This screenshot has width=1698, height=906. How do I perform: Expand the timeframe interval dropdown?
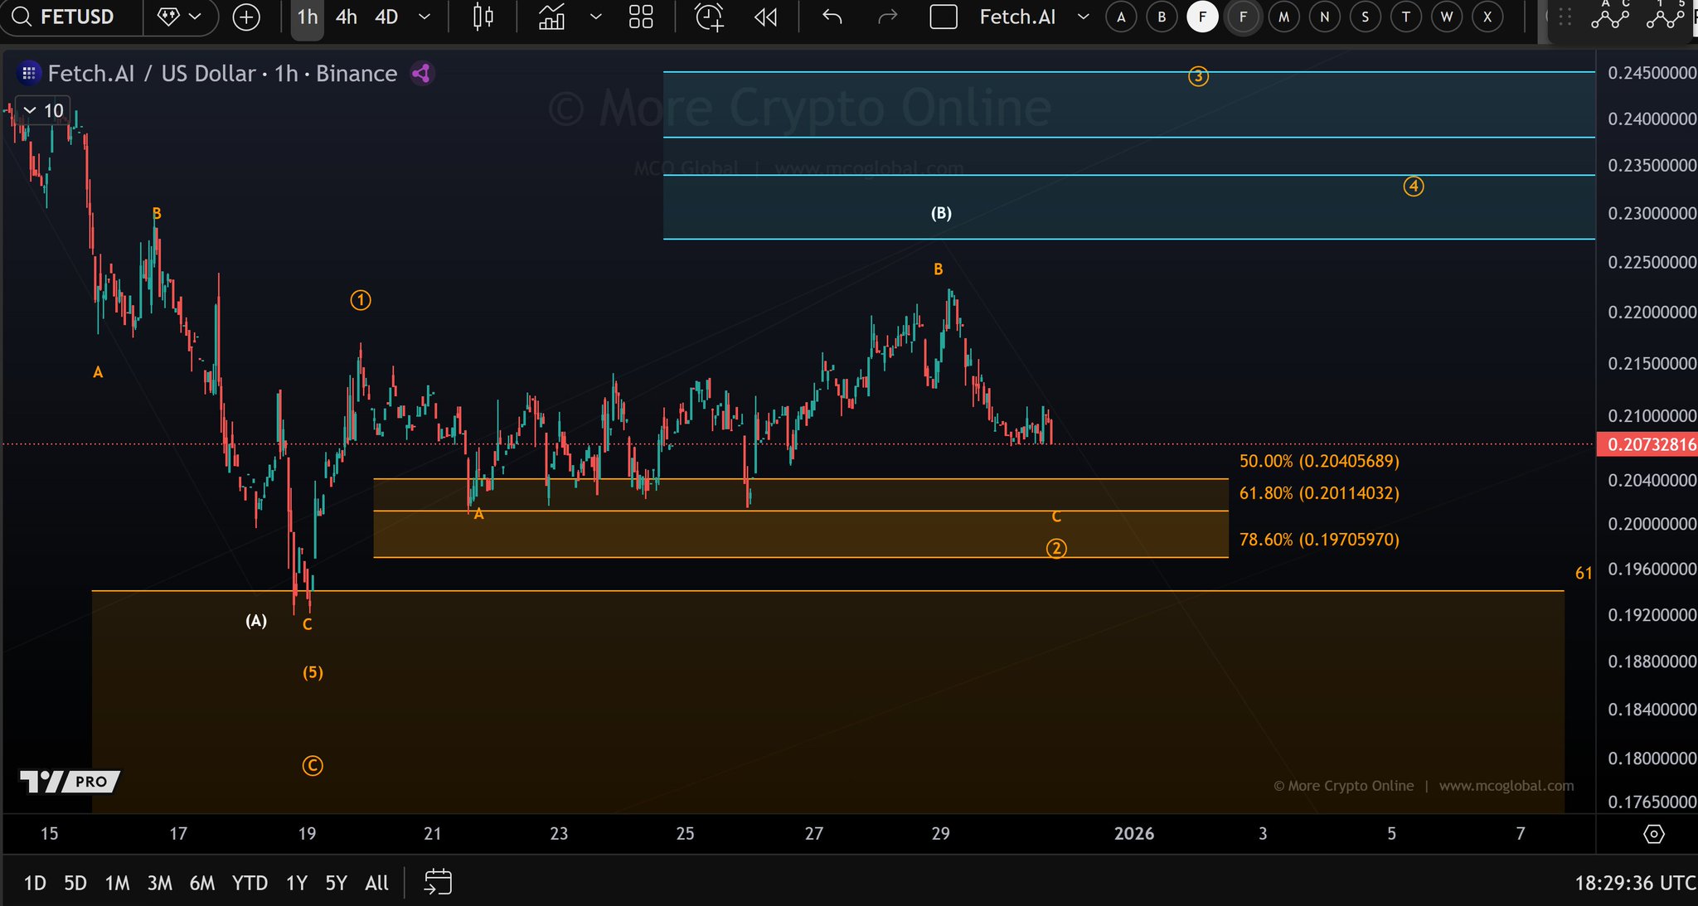point(424,17)
